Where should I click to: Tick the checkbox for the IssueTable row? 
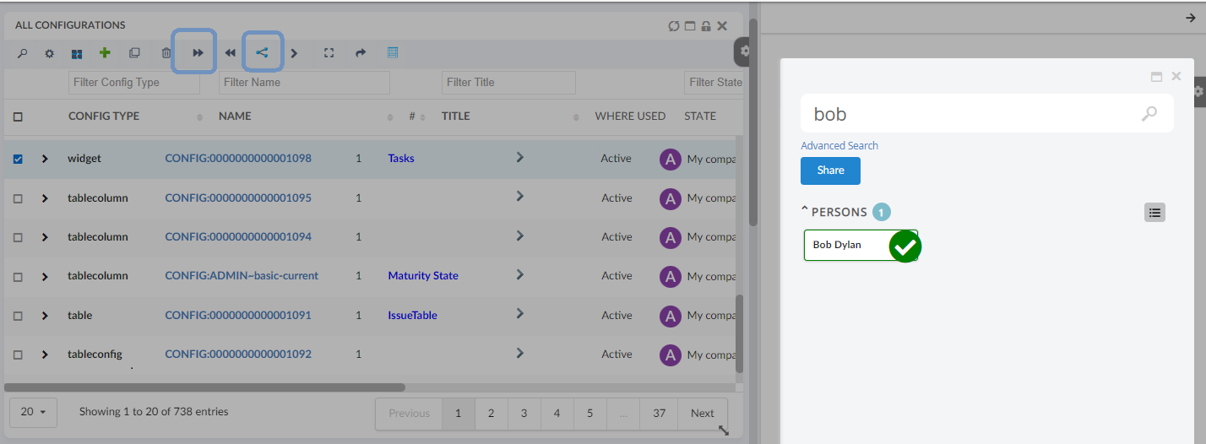point(19,316)
